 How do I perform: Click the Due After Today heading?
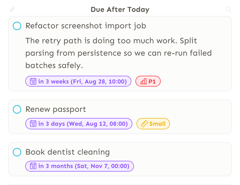[120, 10]
